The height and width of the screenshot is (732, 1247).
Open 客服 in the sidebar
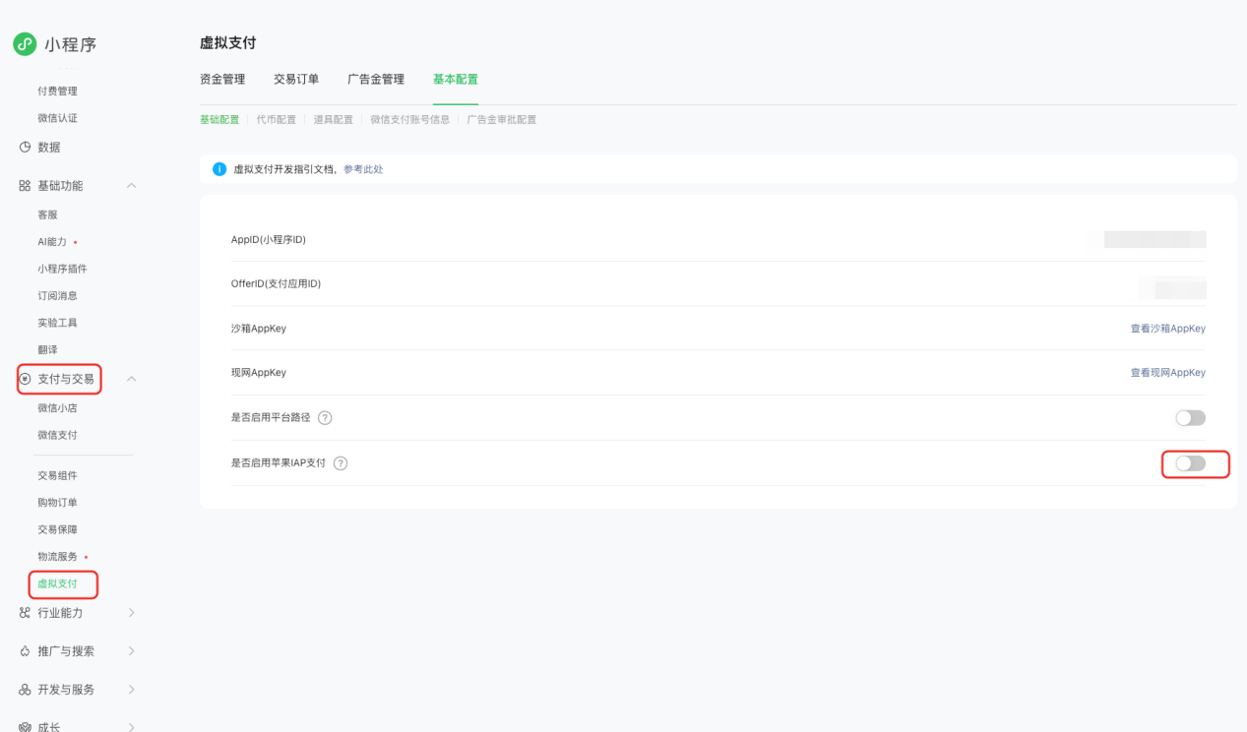pyautogui.click(x=48, y=214)
